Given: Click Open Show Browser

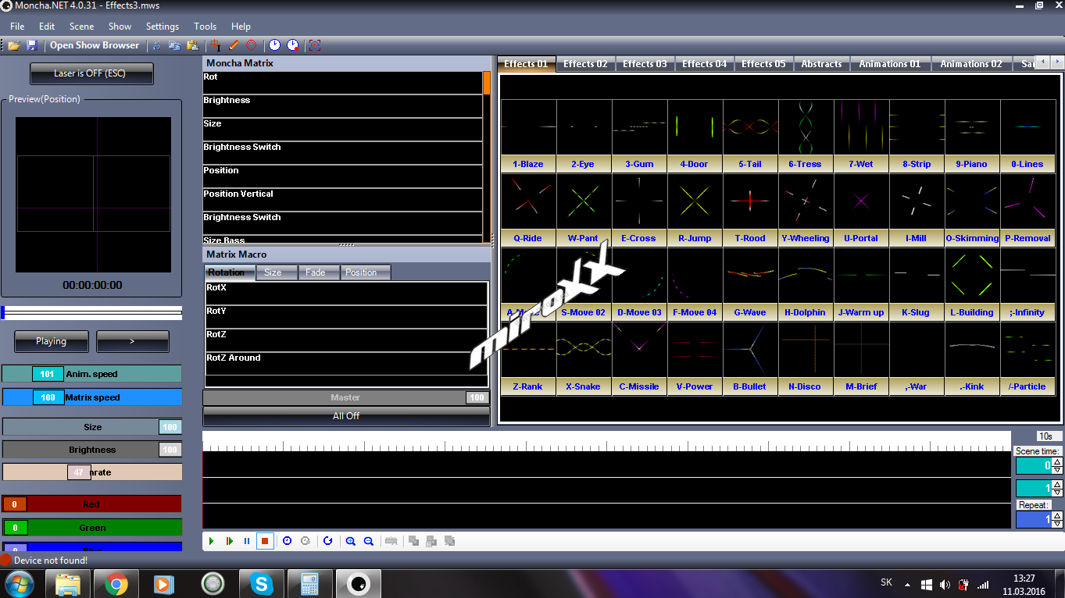Looking at the screenshot, I should tap(95, 45).
